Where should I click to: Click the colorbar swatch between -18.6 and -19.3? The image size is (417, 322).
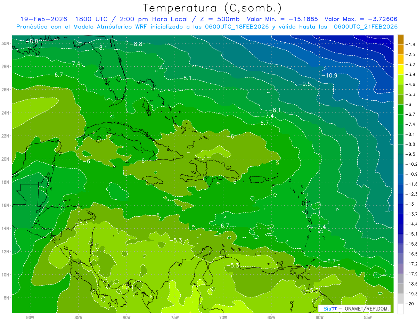[401, 289]
